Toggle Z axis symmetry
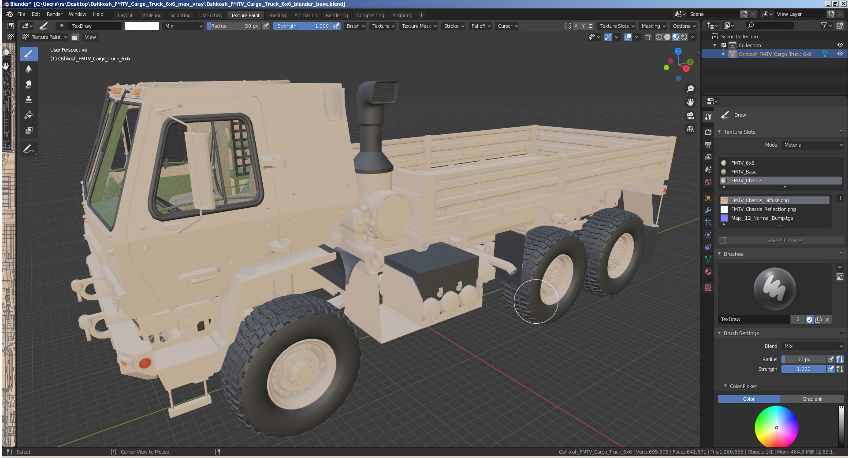Viewport: 848px width, 458px height. point(591,26)
